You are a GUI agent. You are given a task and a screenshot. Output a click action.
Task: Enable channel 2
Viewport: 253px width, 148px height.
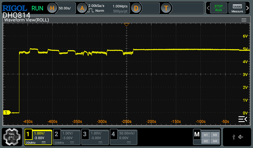point(56,134)
